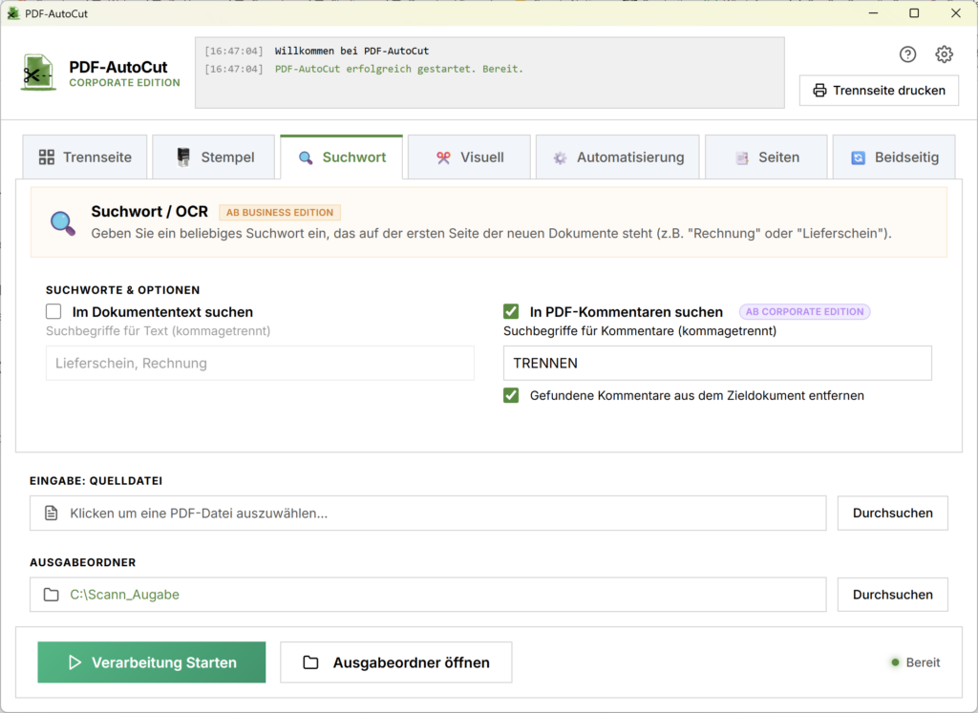The image size is (978, 713).
Task: Click the play icon on Verarbeitung Starten
Action: click(x=74, y=661)
